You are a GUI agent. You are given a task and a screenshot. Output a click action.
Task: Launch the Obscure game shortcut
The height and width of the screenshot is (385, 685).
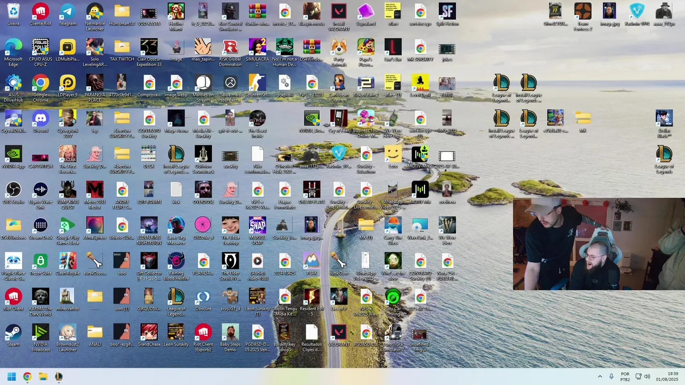pyautogui.click(x=203, y=300)
